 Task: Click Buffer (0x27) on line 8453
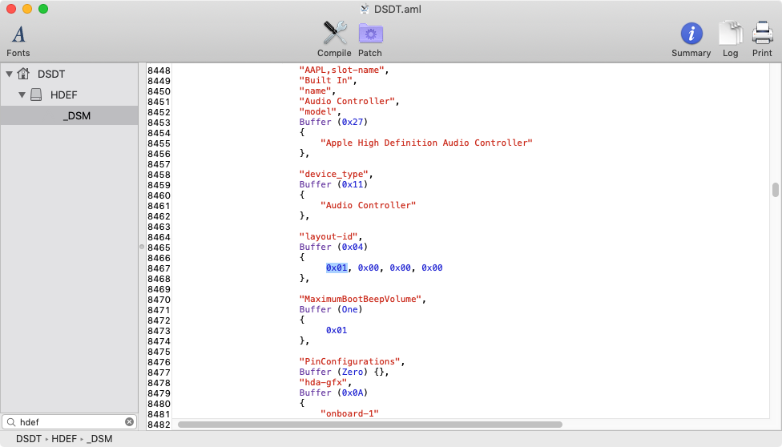pos(333,122)
